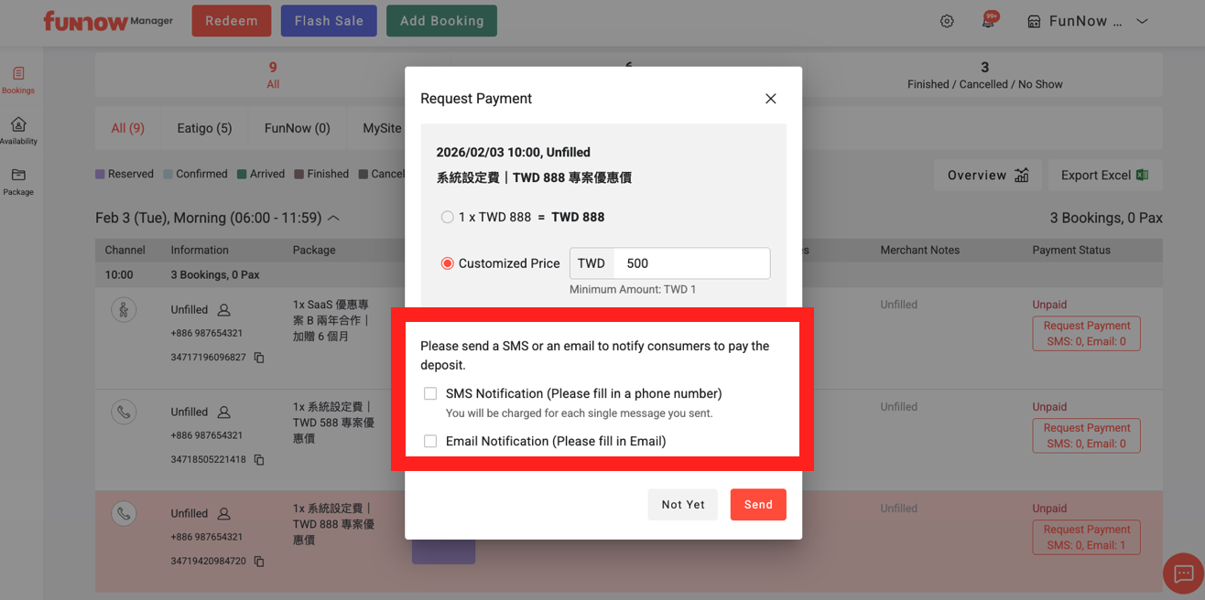Click the customized price amount field
Viewport: 1205px width, 600px height.
[691, 263]
